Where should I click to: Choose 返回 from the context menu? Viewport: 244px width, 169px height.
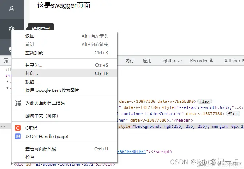[x=64, y=36]
